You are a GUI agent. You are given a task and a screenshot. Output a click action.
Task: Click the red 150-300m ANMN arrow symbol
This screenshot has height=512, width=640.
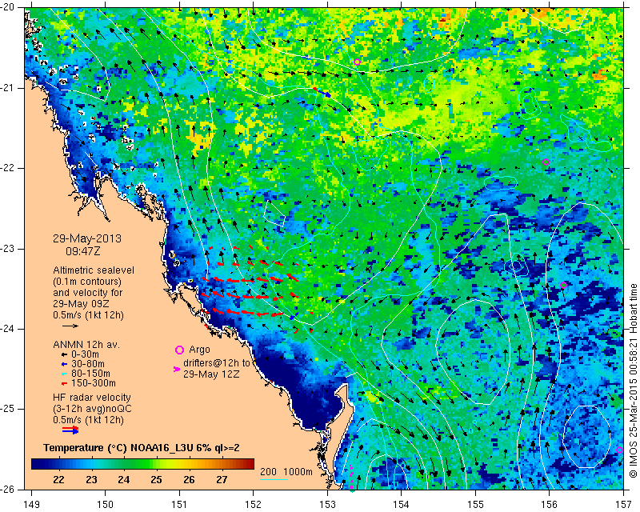[x=64, y=384]
